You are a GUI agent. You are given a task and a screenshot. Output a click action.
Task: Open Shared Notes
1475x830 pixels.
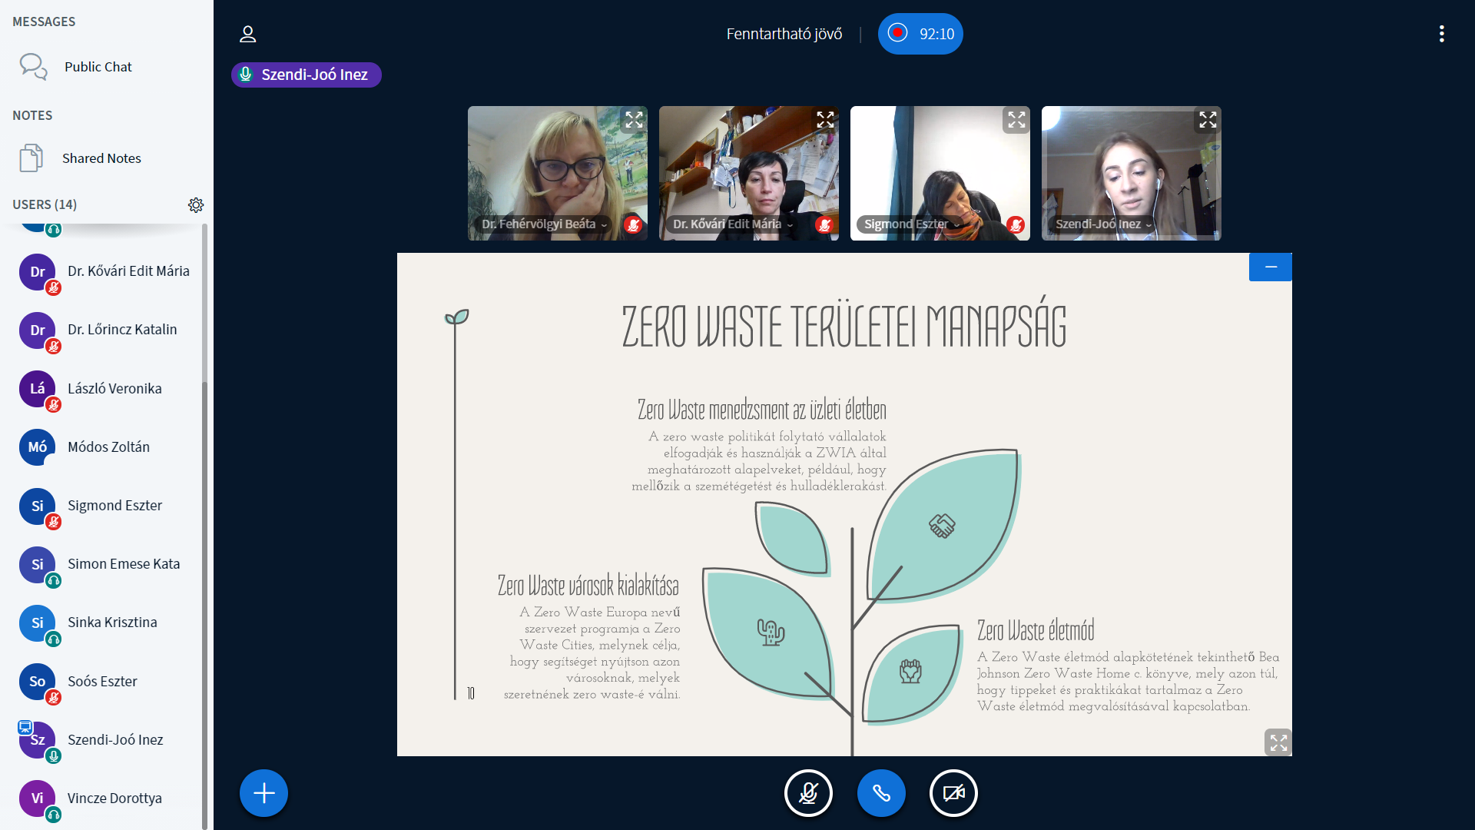pos(101,158)
